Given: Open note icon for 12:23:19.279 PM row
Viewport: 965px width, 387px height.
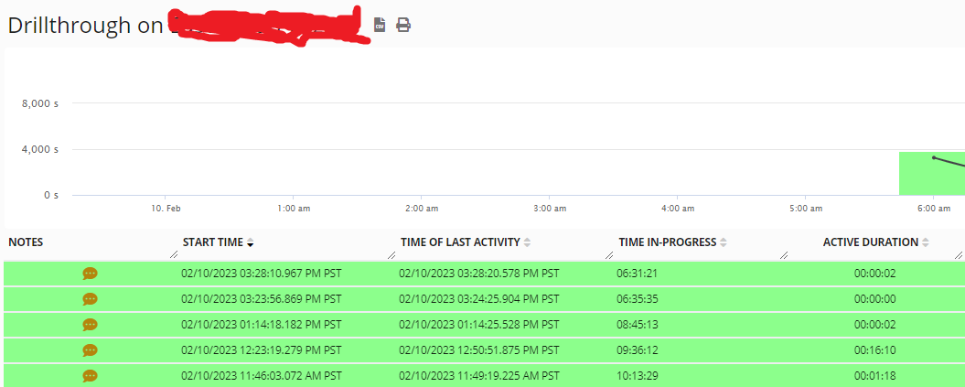Looking at the screenshot, I should coord(90,350).
